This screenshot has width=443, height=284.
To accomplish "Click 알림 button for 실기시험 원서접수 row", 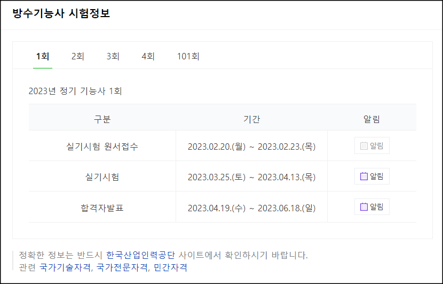I will [372, 145].
